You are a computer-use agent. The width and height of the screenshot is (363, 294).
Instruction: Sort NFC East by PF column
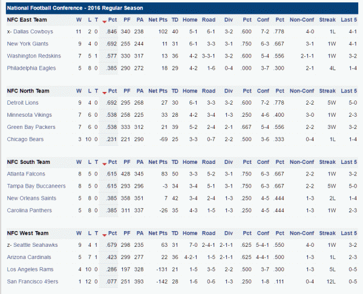[x=127, y=20]
